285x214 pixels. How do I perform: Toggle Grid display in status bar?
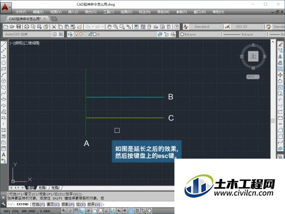tap(76, 211)
